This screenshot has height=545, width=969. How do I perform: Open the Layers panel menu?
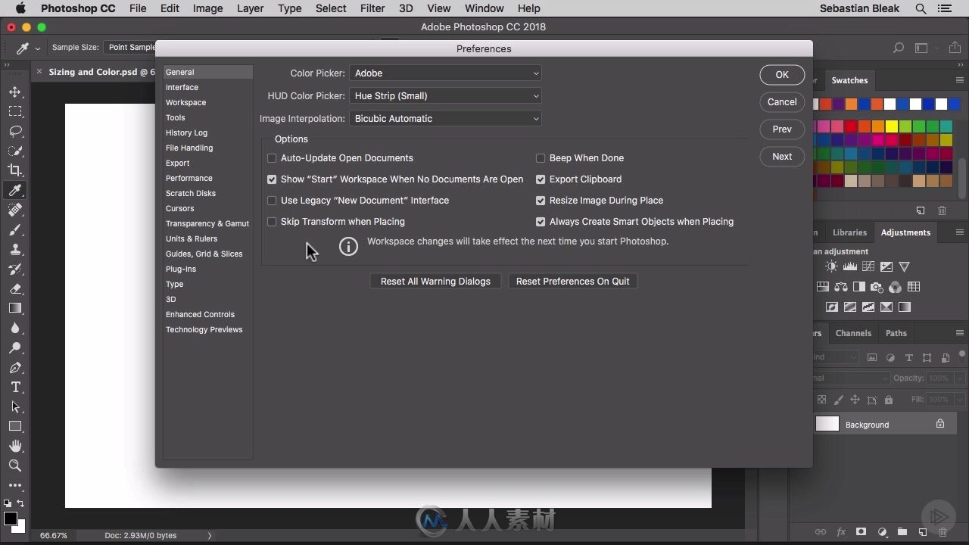960,333
